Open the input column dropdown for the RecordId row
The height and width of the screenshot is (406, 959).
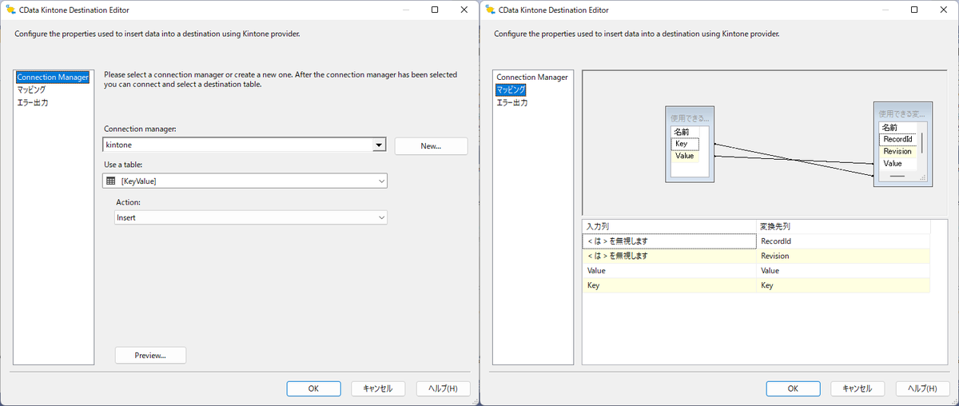[x=669, y=241]
